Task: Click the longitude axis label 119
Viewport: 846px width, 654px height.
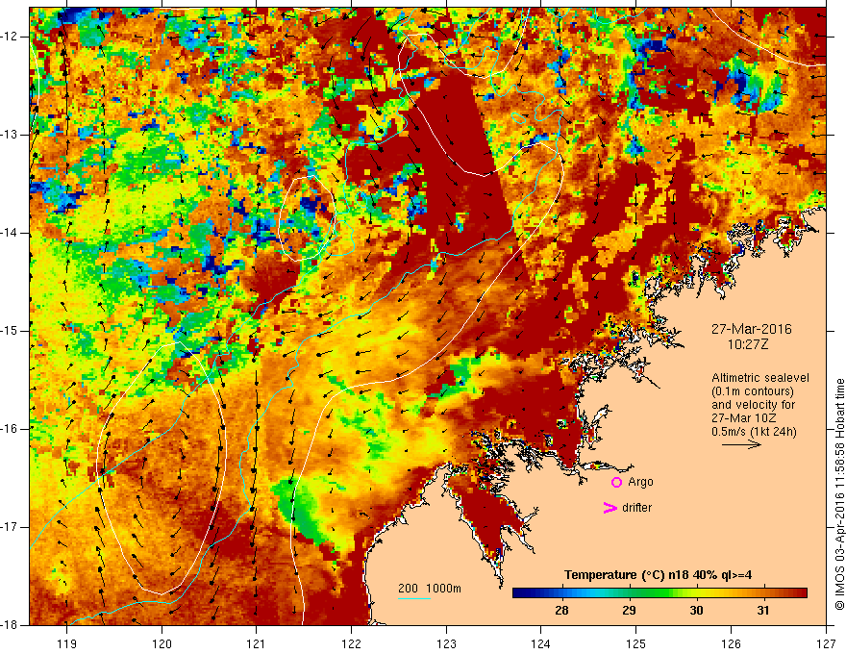Action: pos(67,643)
